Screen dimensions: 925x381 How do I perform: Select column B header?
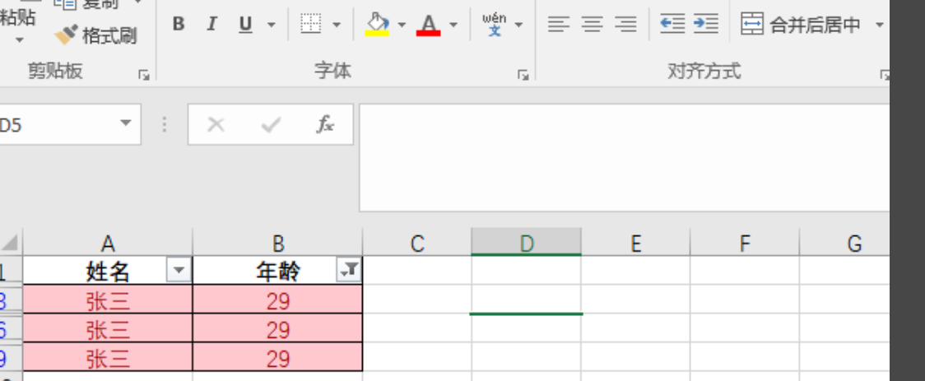tap(278, 243)
